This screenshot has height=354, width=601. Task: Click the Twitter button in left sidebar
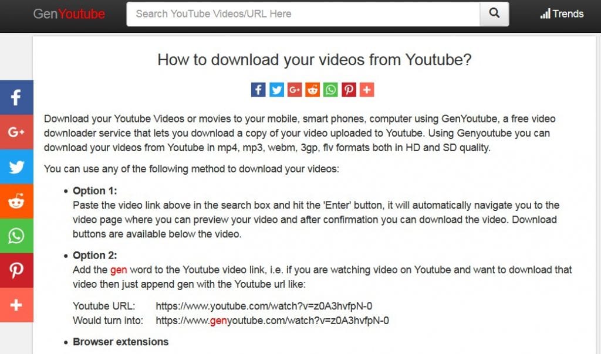click(16, 167)
